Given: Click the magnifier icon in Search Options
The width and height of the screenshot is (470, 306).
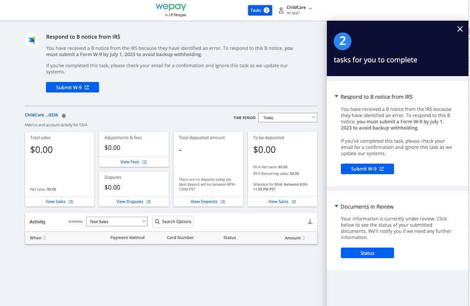Looking at the screenshot, I should coord(157,222).
